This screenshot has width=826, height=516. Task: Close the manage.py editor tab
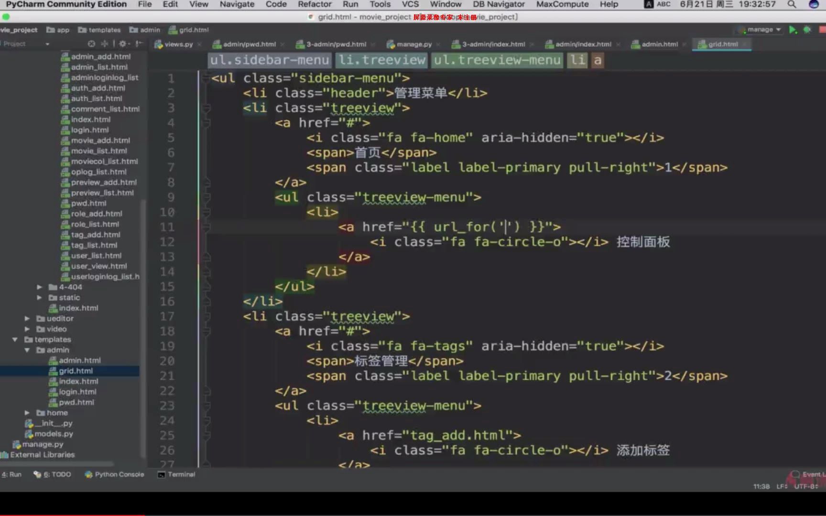point(438,44)
